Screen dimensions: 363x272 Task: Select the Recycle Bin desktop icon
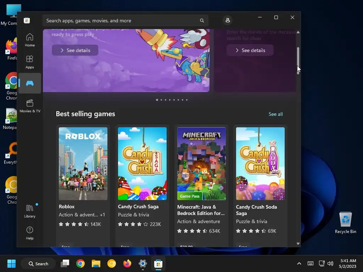(x=345, y=223)
